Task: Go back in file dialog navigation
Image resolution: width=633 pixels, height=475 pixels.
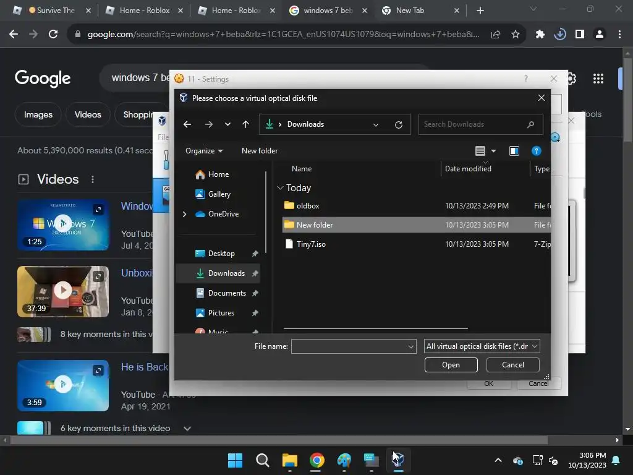Action: pyautogui.click(x=187, y=124)
